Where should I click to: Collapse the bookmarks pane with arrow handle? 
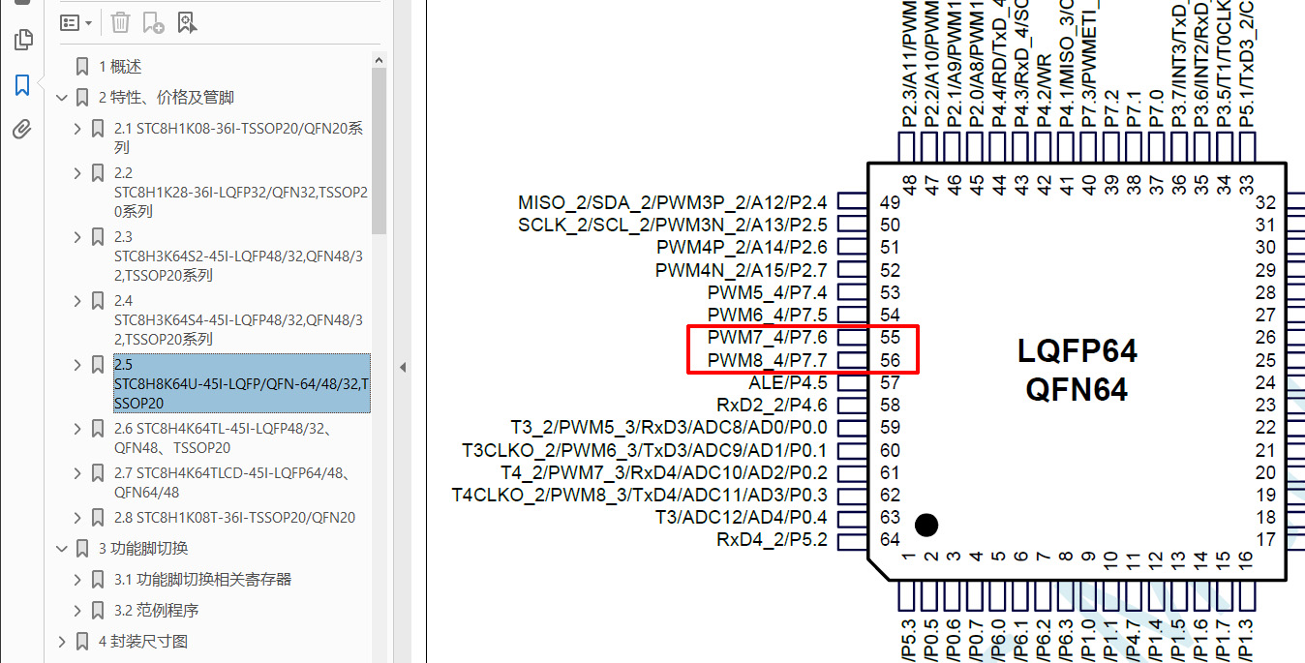pyautogui.click(x=403, y=368)
